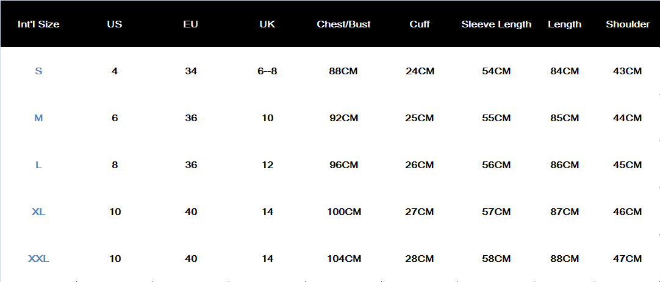Viewport: 660px width, 282px height.
Task: Select the 55CM sleeve length cell
Action: tap(496, 118)
